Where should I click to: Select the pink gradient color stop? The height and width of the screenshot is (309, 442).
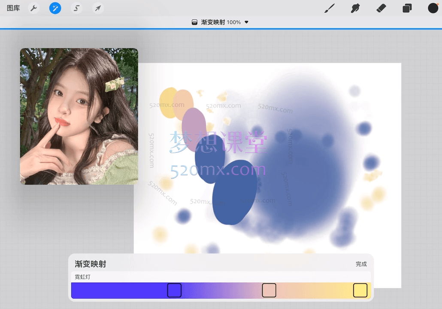pos(269,290)
